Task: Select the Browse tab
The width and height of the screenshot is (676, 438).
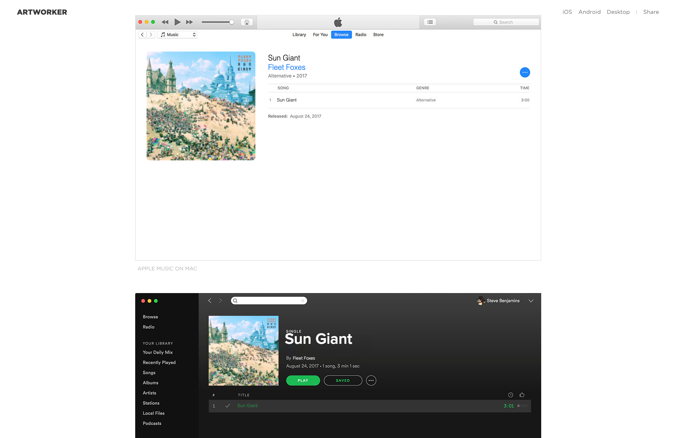Action: [341, 35]
